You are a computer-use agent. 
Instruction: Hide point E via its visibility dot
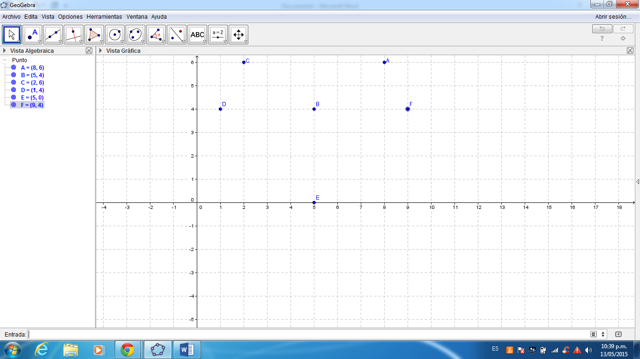coord(13,97)
